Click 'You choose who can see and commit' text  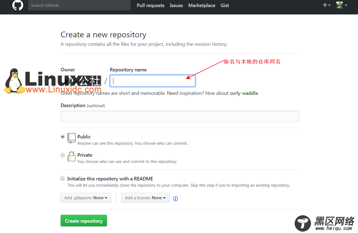coord(127,162)
